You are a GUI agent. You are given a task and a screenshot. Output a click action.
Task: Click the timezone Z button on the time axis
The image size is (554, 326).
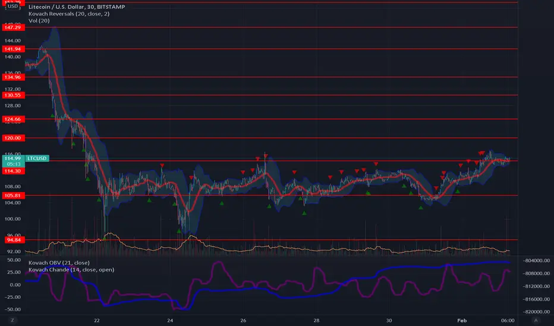(x=12, y=320)
